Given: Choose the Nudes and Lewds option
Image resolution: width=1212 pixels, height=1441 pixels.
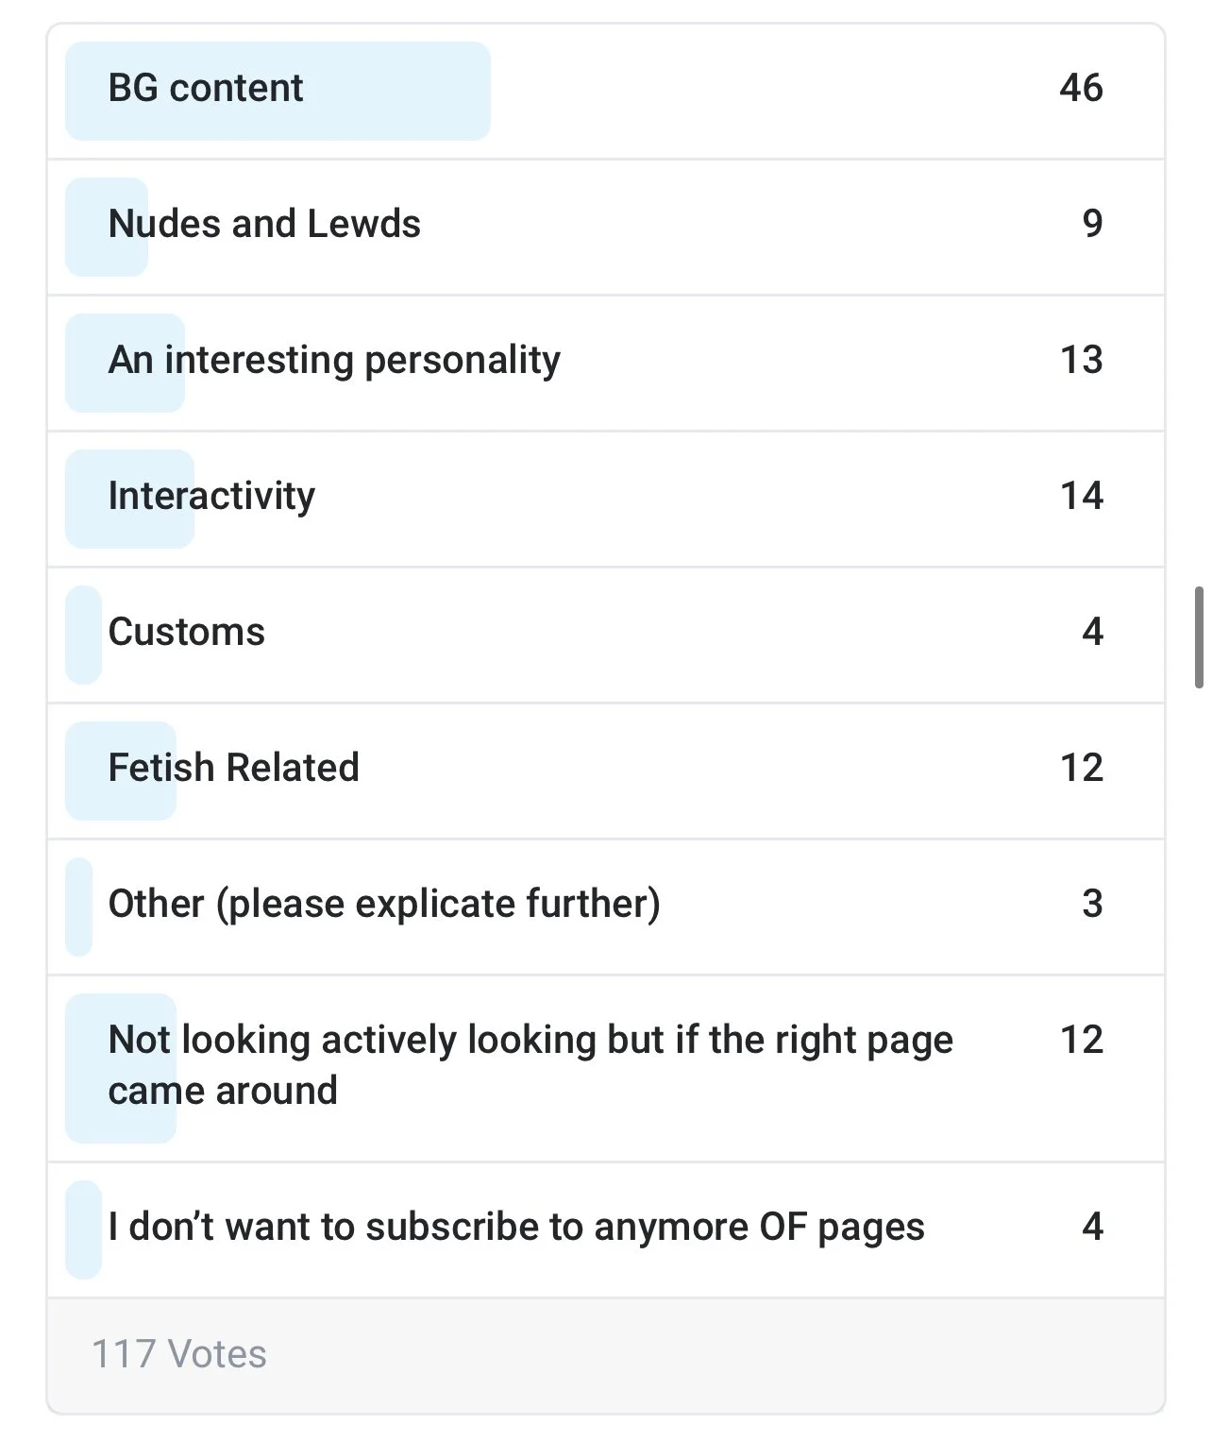Looking at the screenshot, I should [606, 227].
